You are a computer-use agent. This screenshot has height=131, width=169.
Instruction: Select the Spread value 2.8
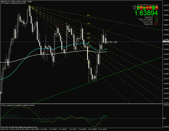pyautogui.click(x=156, y=17)
